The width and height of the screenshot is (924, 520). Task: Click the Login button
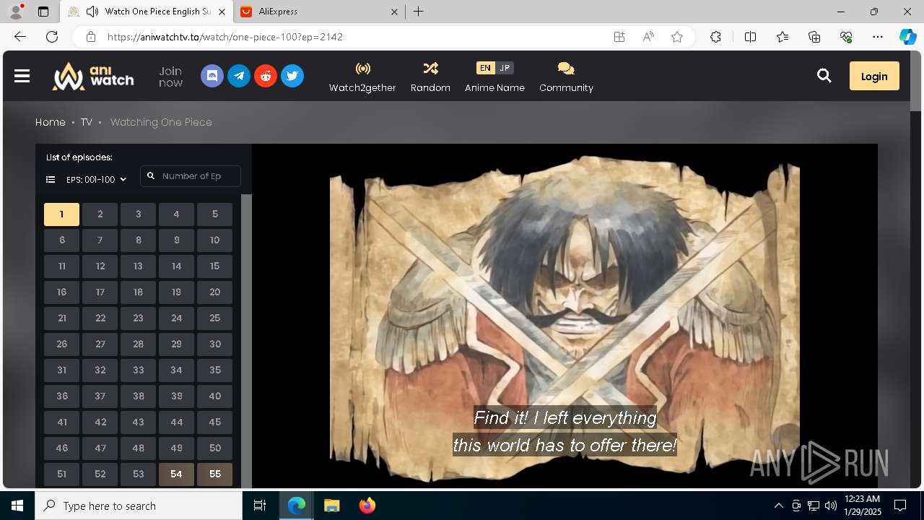874,76
